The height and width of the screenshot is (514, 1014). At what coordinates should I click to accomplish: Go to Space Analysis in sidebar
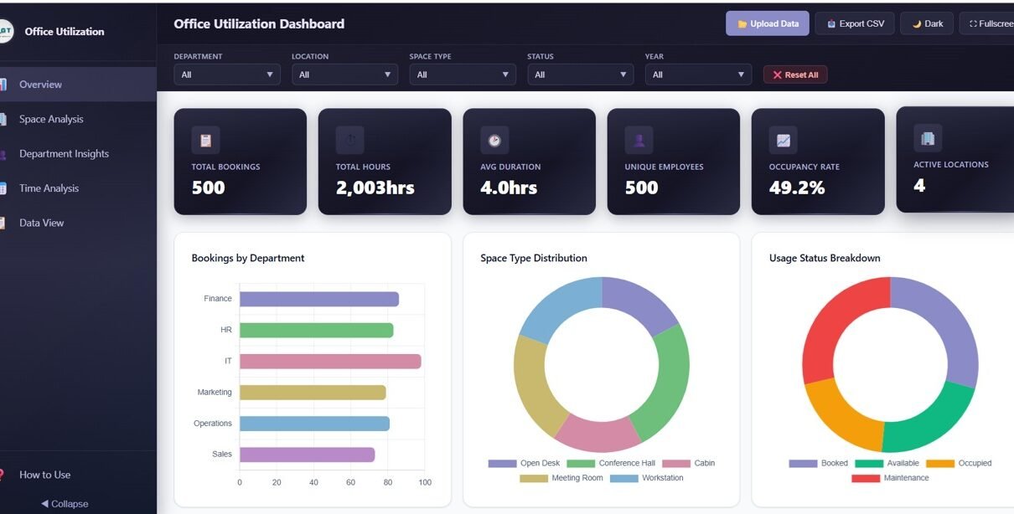(51, 119)
